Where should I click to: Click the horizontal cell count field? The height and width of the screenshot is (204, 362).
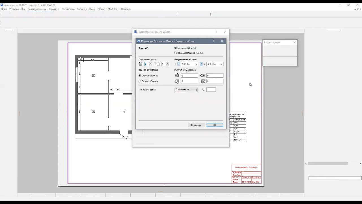coord(146,64)
